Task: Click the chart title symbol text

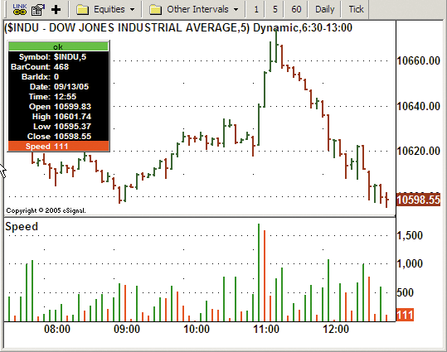Action: (127, 28)
